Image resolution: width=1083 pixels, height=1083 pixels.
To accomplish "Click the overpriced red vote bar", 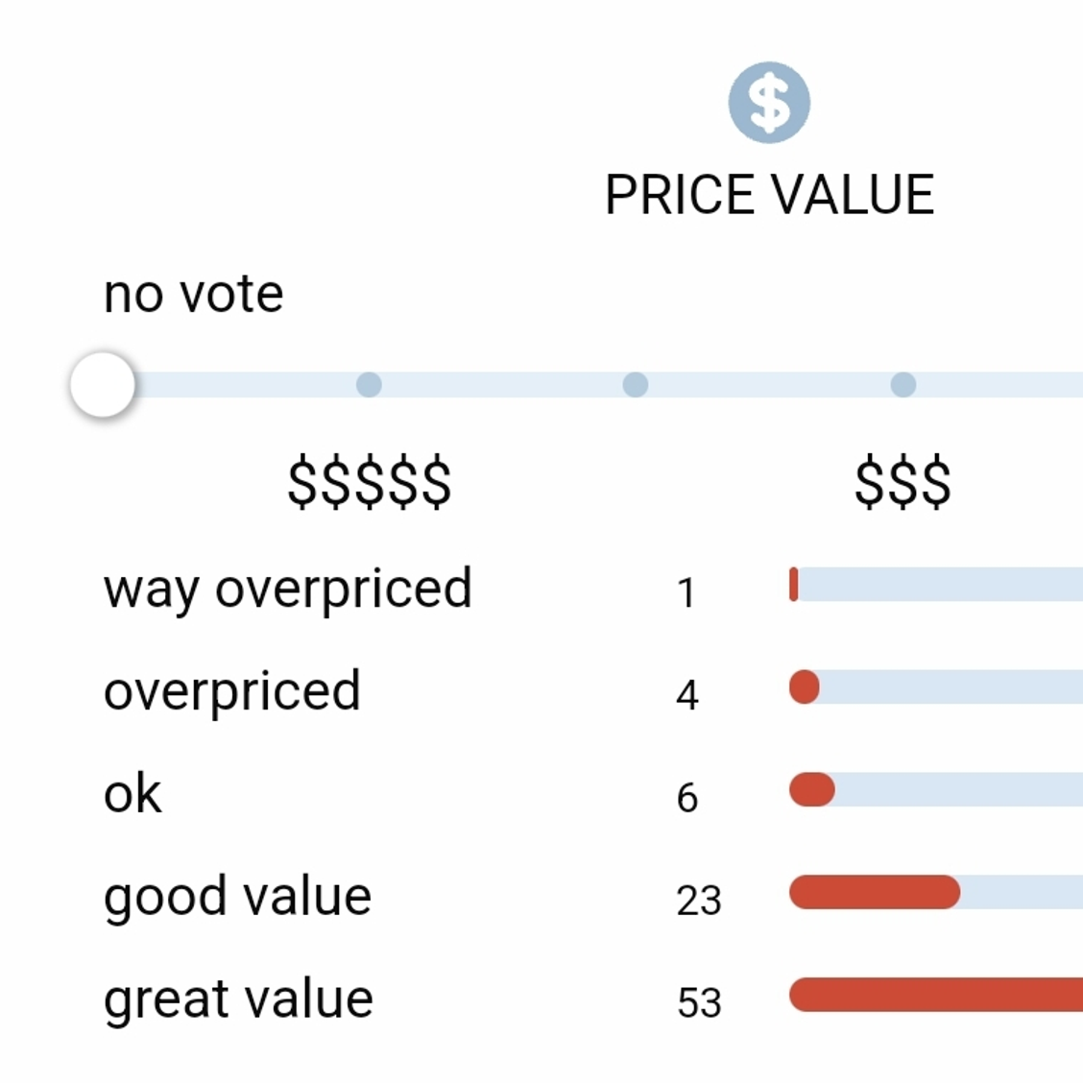I will 805,687.
